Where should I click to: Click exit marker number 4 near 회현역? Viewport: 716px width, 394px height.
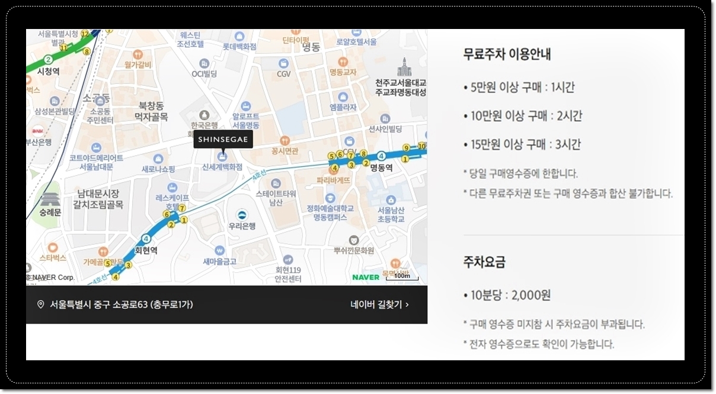[116, 277]
